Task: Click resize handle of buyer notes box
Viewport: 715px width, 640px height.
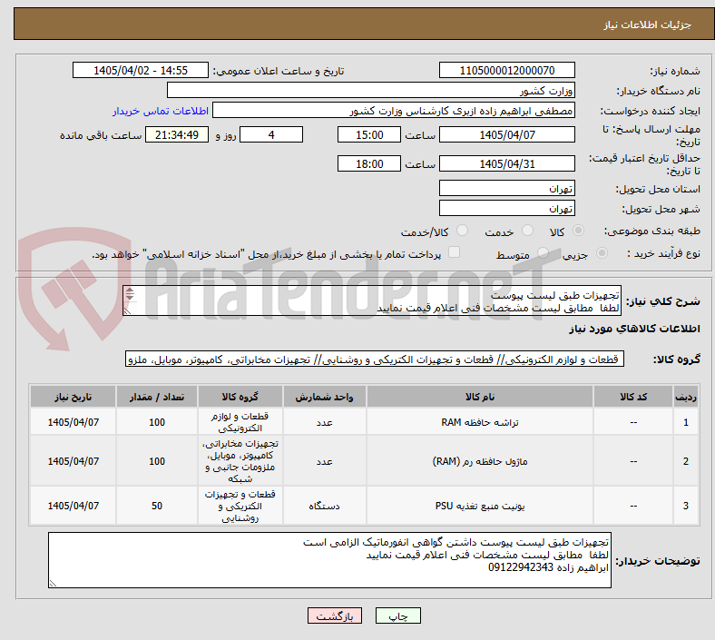Action: pyautogui.click(x=53, y=583)
